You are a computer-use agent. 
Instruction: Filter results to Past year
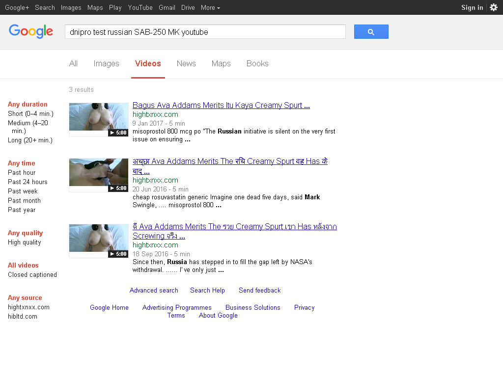tap(22, 210)
